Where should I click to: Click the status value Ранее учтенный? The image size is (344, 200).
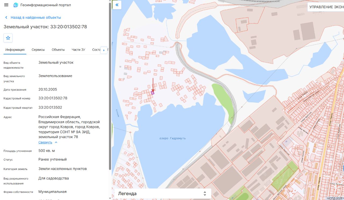coord(53,160)
